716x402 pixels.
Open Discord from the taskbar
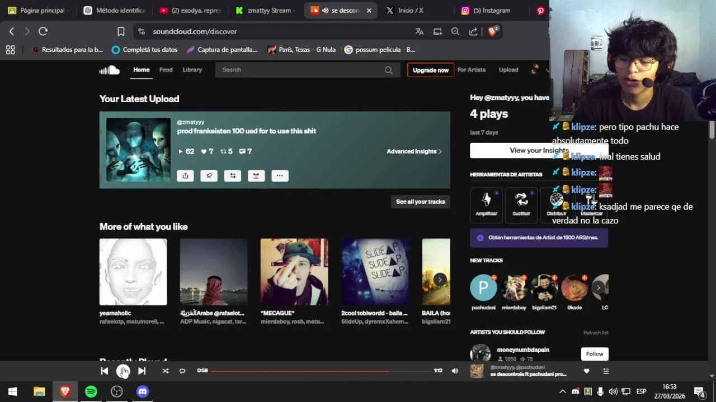(x=143, y=391)
